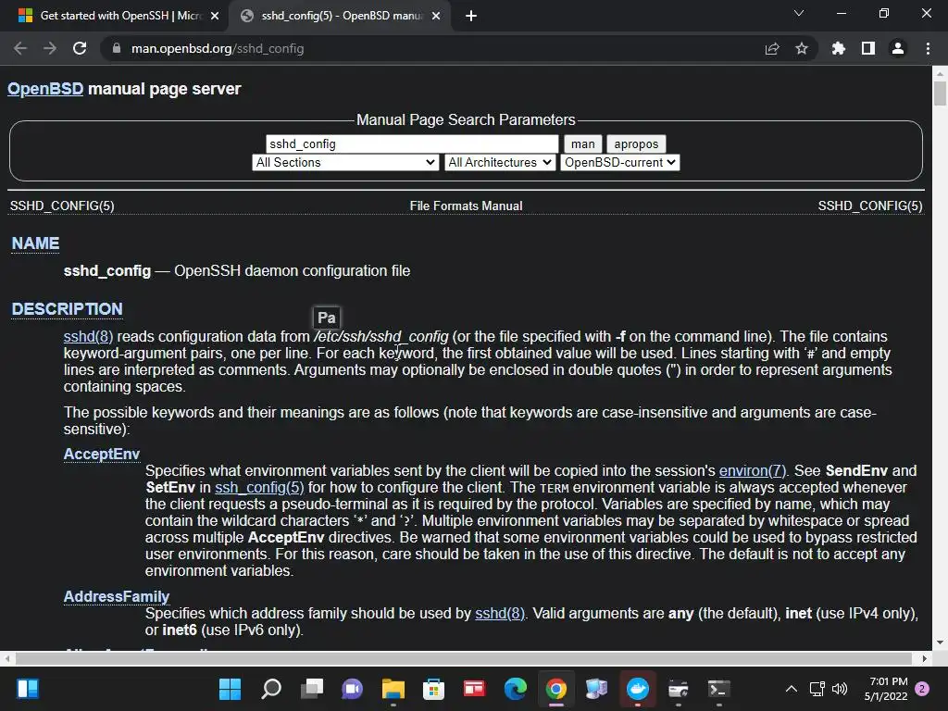This screenshot has height=711, width=948.
Task: Open taskbar Search icon
Action: coord(271,689)
